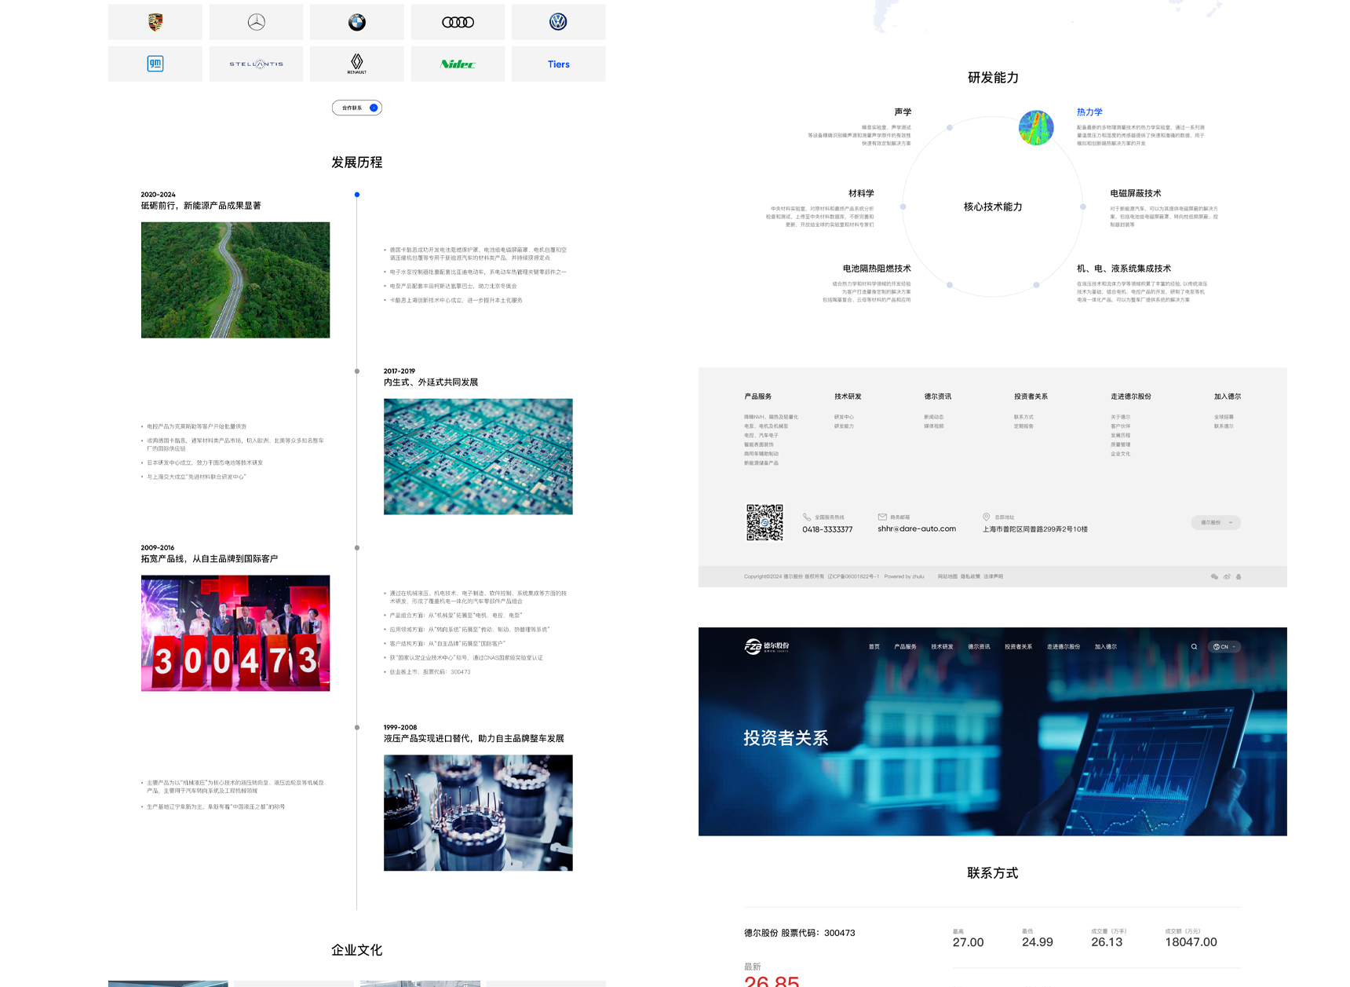Open 研发中心 footer link
1350x987 pixels.
[844, 417]
